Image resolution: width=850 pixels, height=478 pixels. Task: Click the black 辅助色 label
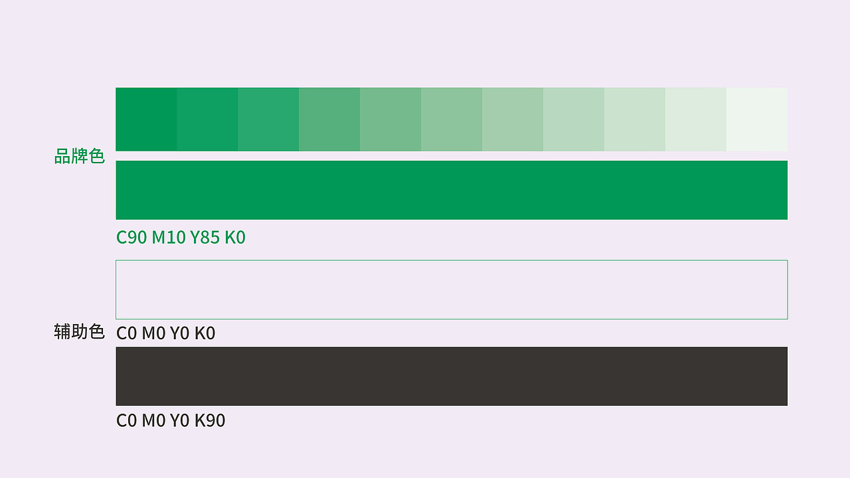point(80,332)
